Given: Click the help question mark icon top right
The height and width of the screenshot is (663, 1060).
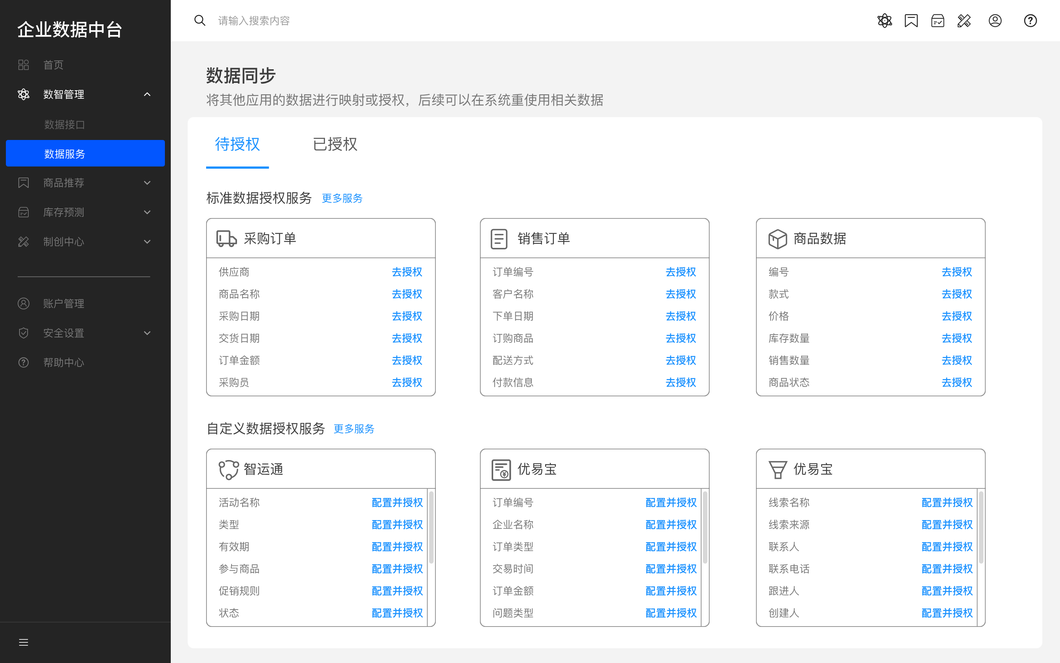Looking at the screenshot, I should click(1030, 20).
